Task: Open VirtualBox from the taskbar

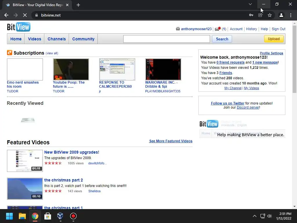Action: (60, 216)
